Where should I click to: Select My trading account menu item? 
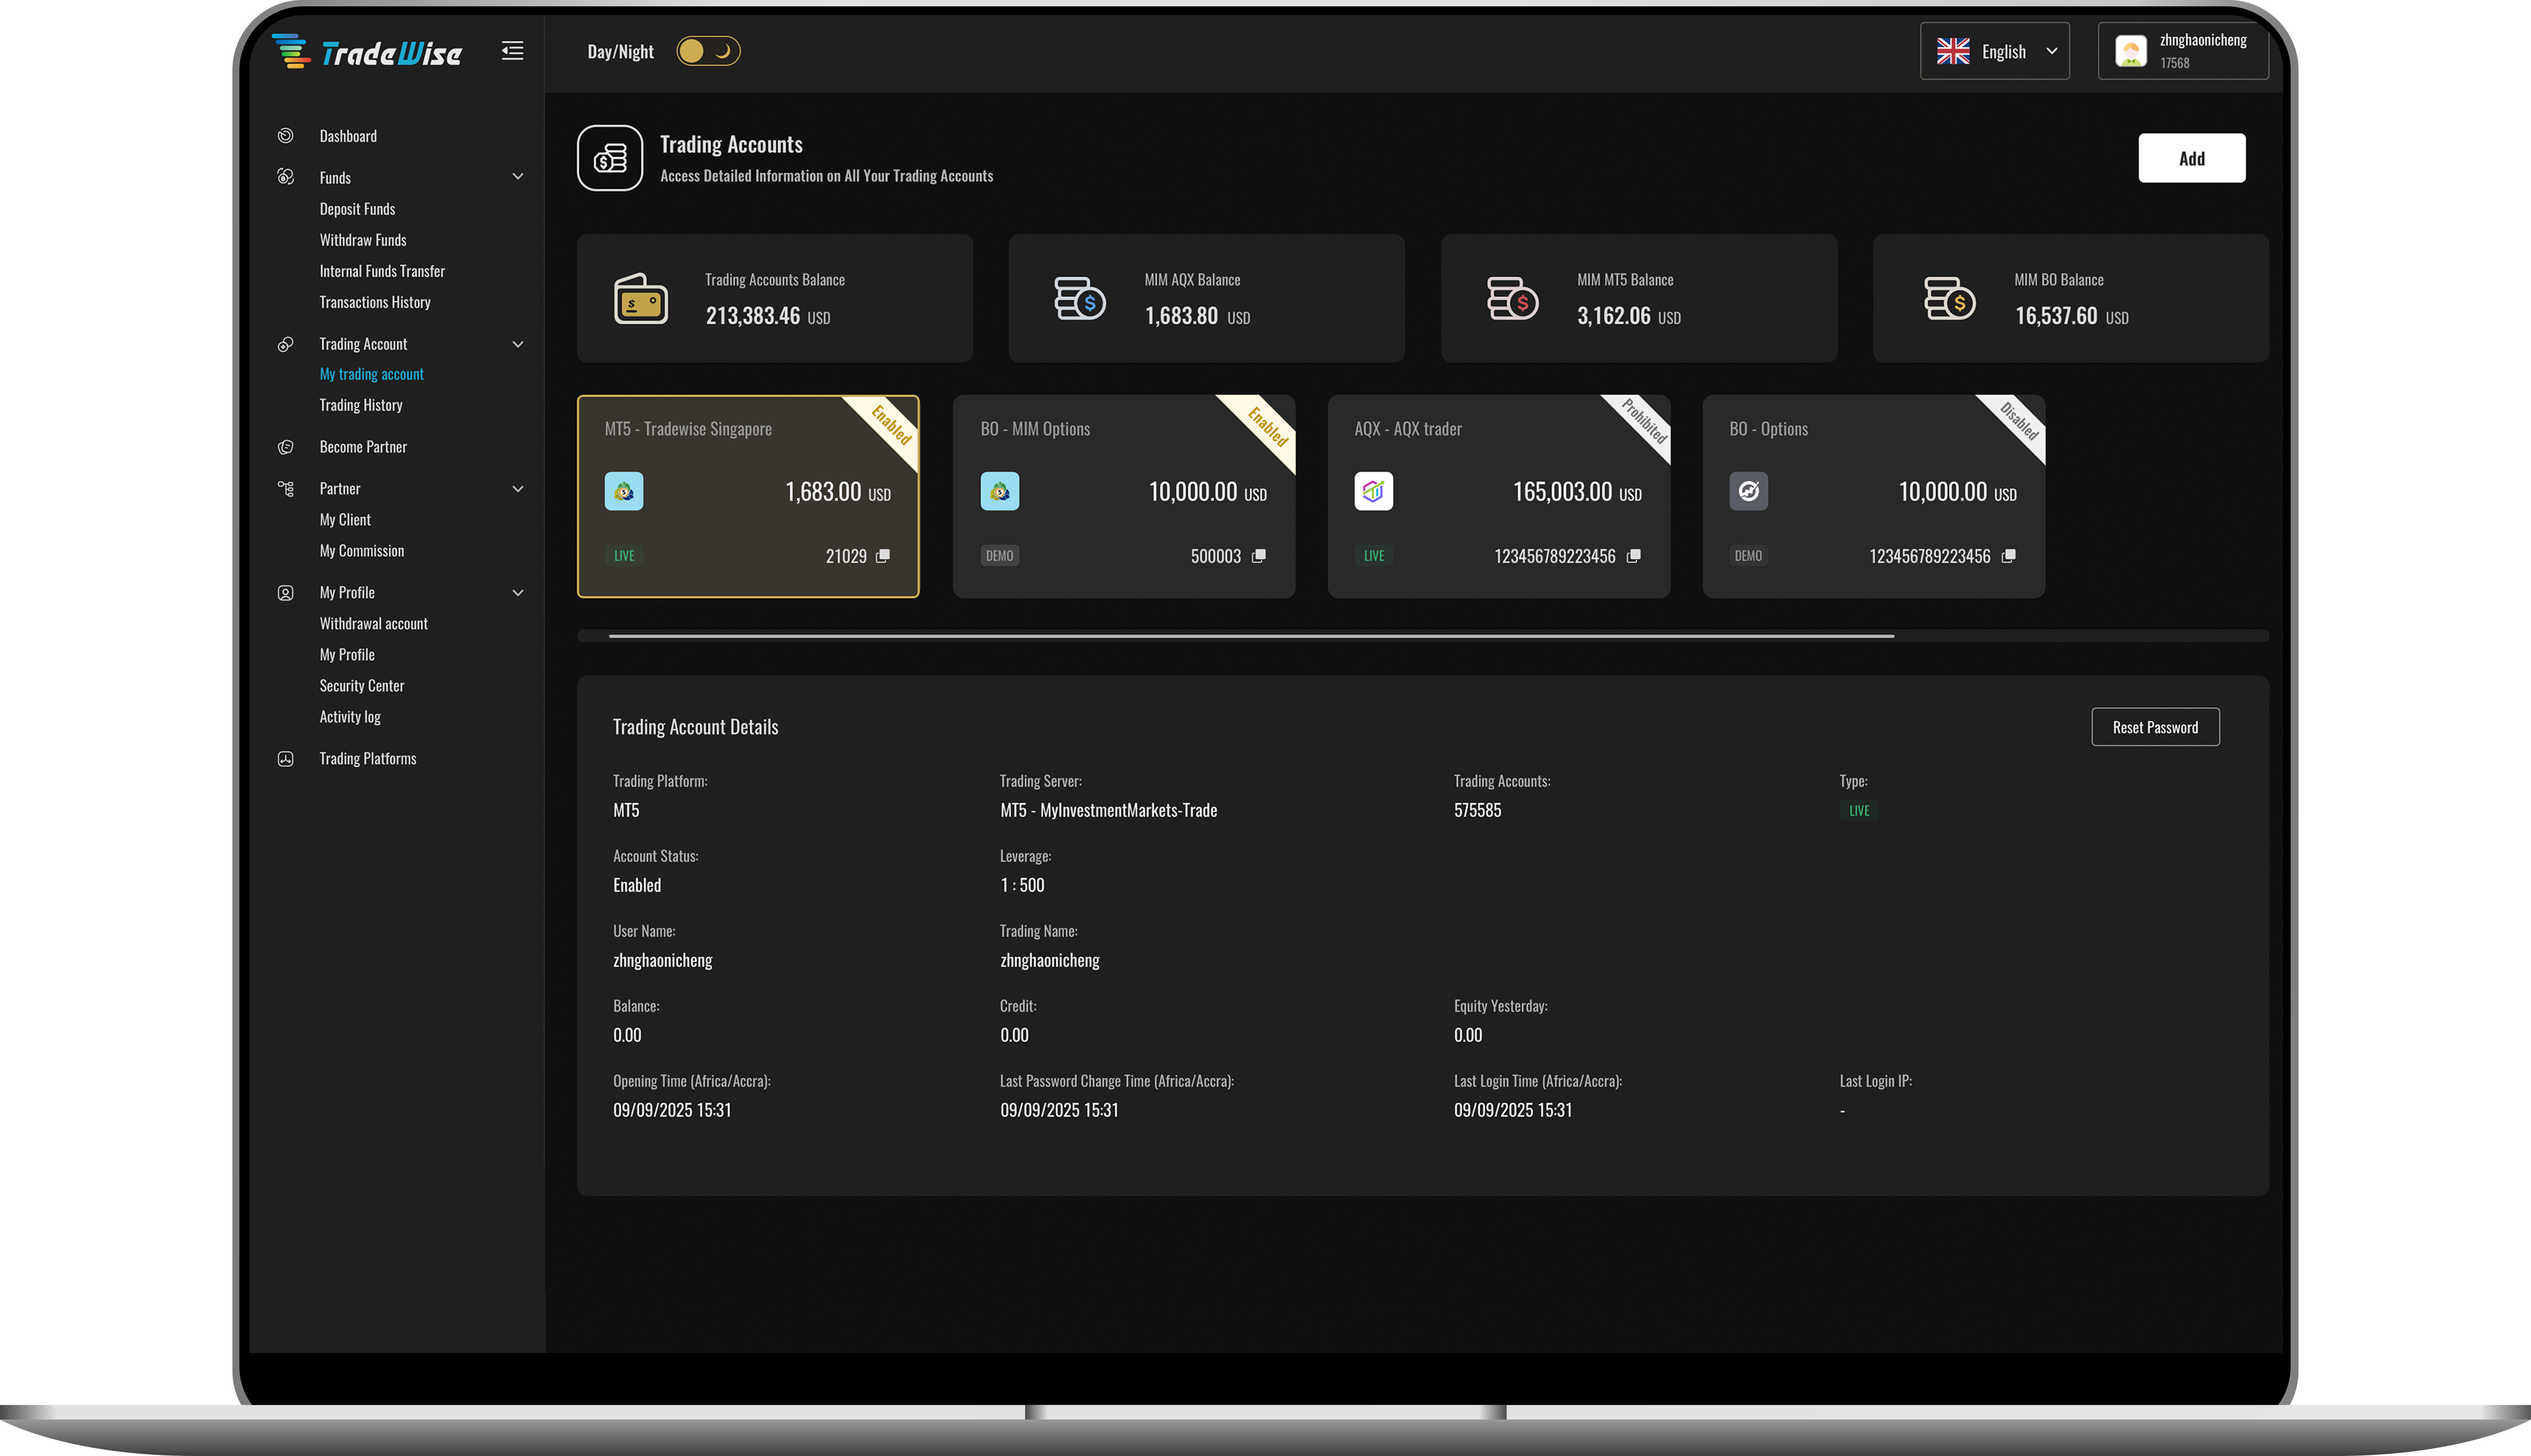[371, 374]
